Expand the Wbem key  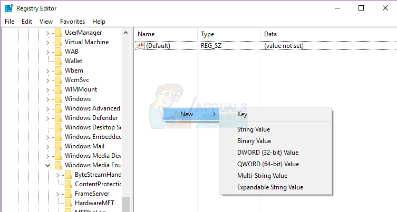(47, 71)
